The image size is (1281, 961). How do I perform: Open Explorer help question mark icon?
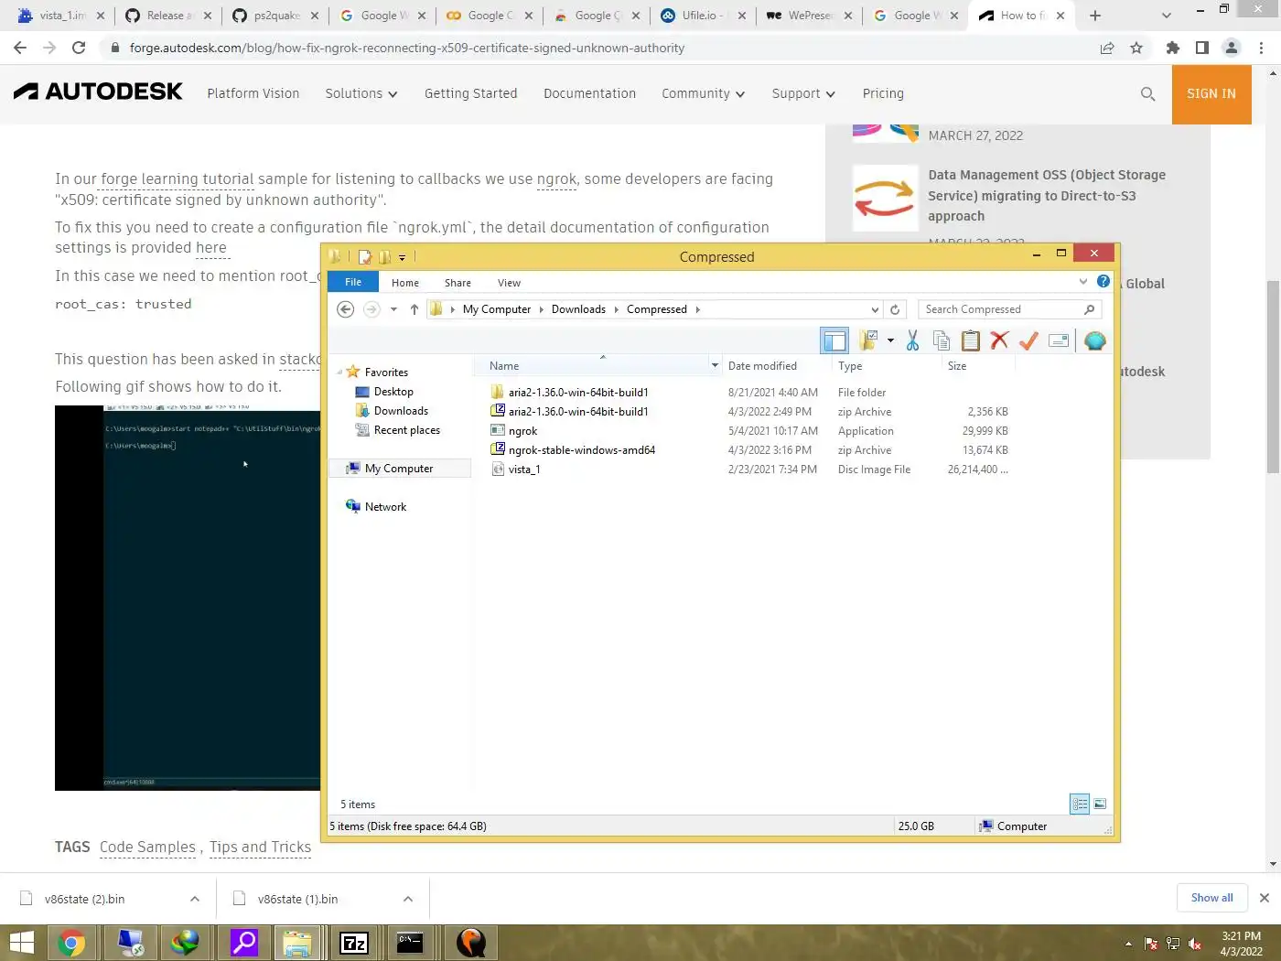(x=1103, y=281)
